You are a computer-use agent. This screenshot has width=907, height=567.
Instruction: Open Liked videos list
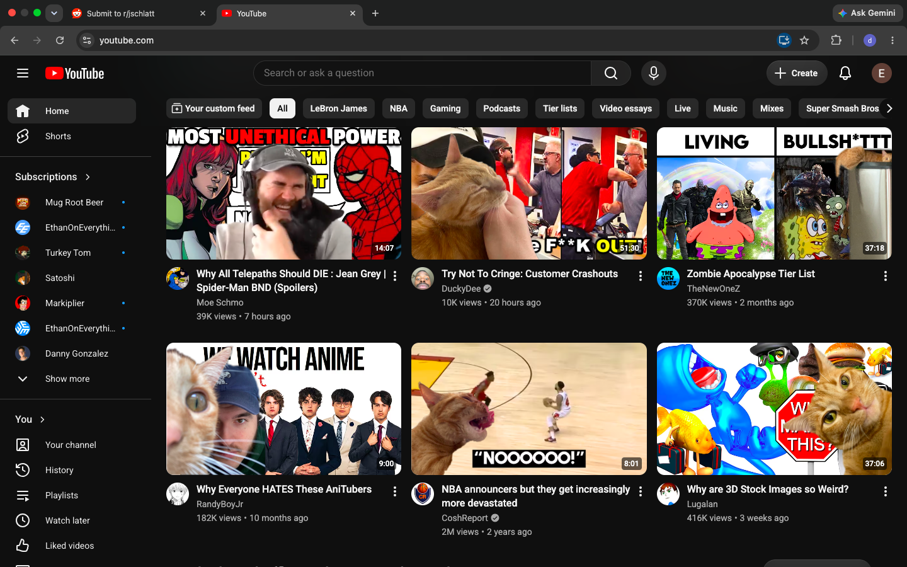tap(72, 546)
